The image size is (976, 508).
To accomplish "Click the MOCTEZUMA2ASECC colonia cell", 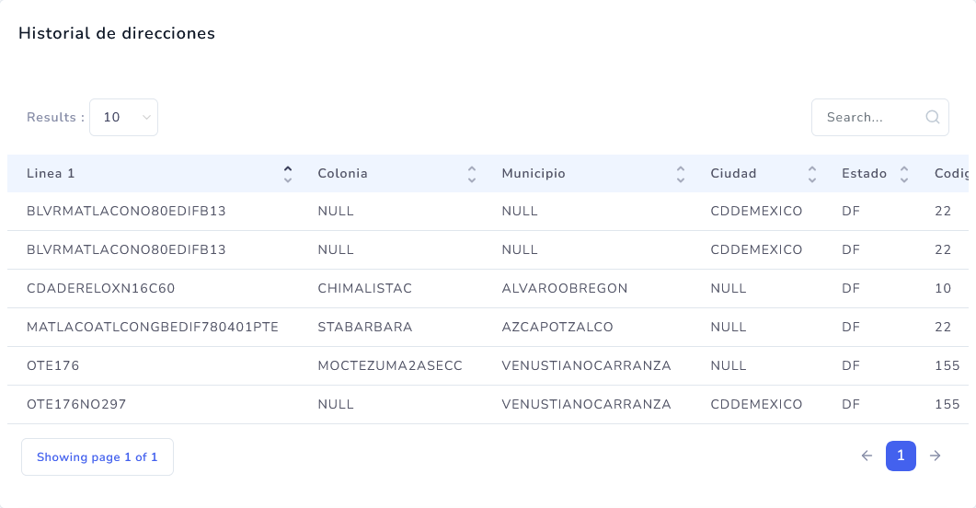I will point(390,365).
